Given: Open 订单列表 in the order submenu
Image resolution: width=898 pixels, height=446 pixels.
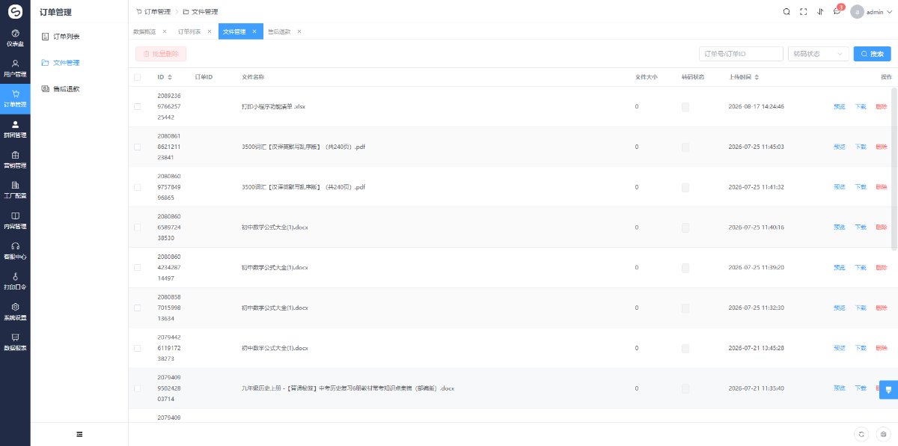Looking at the screenshot, I should [66, 36].
